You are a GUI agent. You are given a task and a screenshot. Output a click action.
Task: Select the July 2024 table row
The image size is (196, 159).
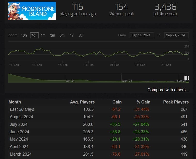pos(98,124)
